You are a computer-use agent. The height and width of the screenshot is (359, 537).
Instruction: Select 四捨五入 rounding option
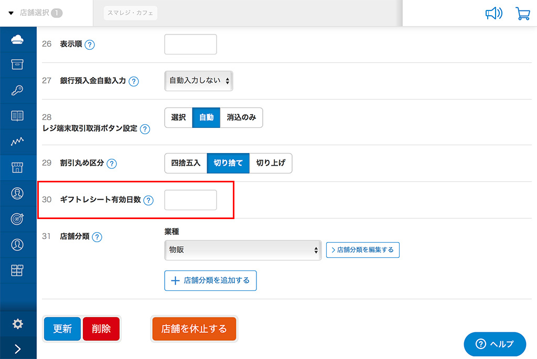coord(186,163)
